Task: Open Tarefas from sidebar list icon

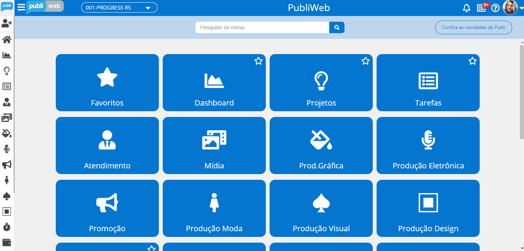Action: [6, 86]
